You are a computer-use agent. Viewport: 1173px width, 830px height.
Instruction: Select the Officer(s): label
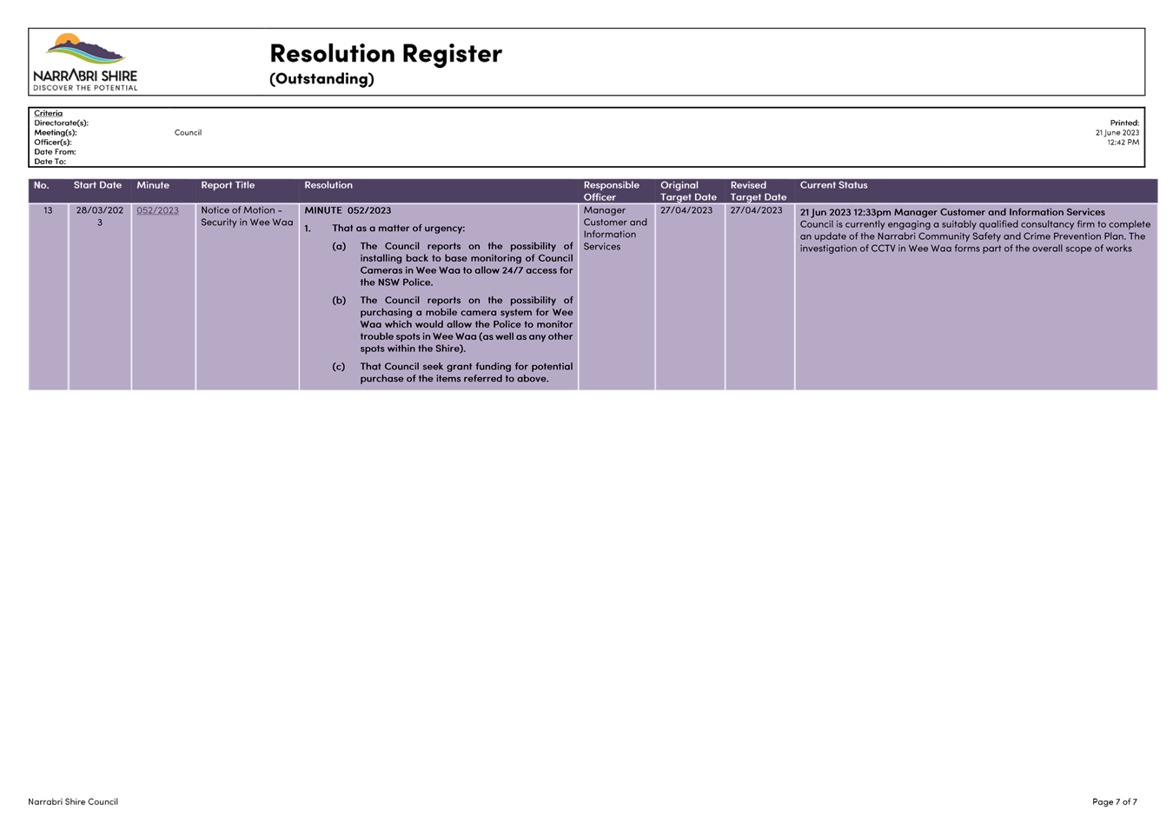[53, 142]
